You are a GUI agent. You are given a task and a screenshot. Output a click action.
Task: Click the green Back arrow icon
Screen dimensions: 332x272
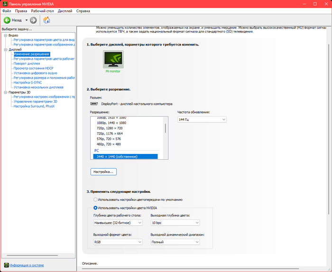(7, 20)
